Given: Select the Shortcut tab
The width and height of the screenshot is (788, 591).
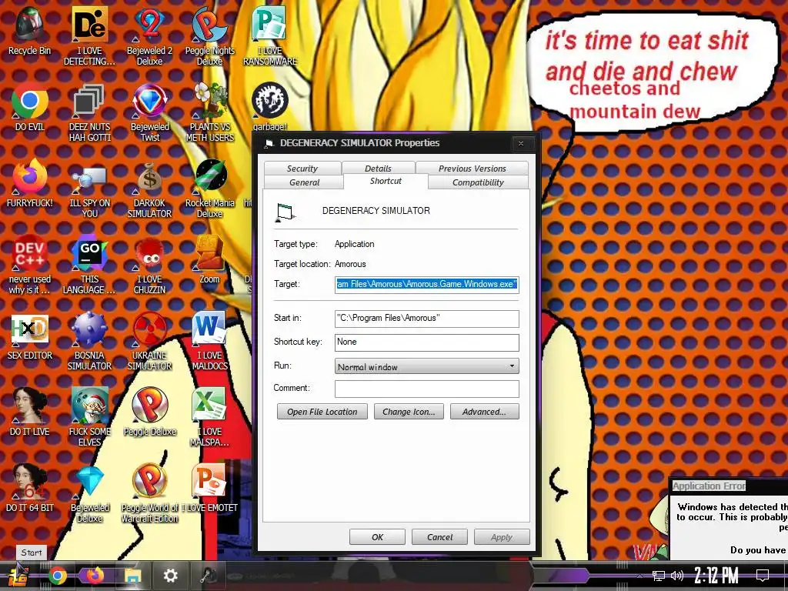Looking at the screenshot, I should click(386, 182).
